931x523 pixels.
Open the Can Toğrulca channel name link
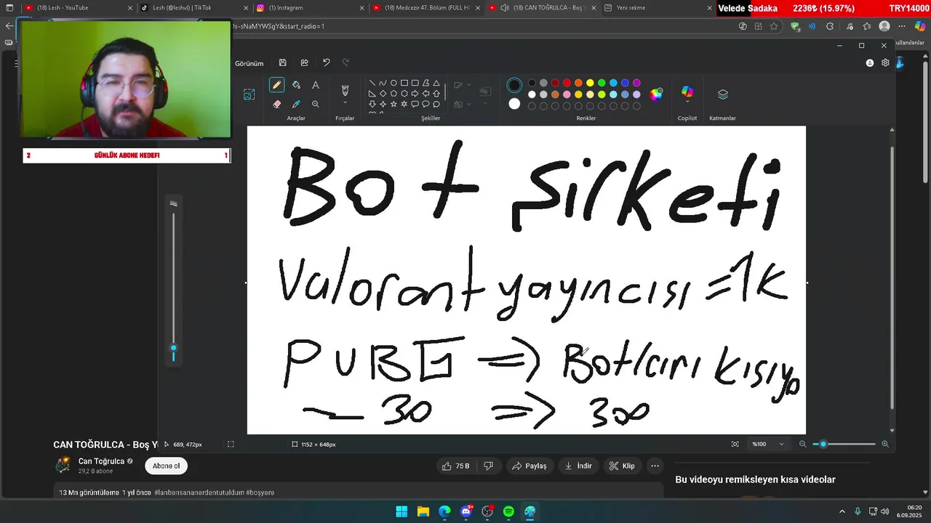101,461
